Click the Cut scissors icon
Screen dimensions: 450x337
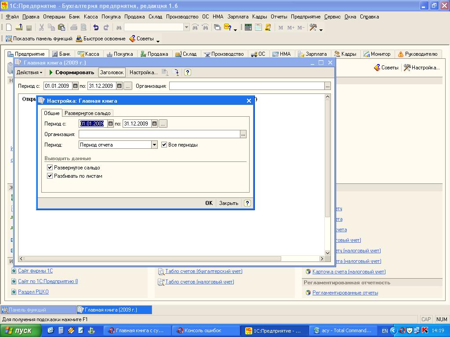point(41,28)
